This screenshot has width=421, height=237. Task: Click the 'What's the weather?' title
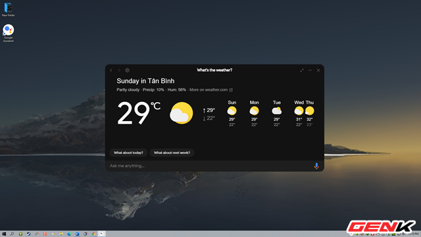pos(214,70)
